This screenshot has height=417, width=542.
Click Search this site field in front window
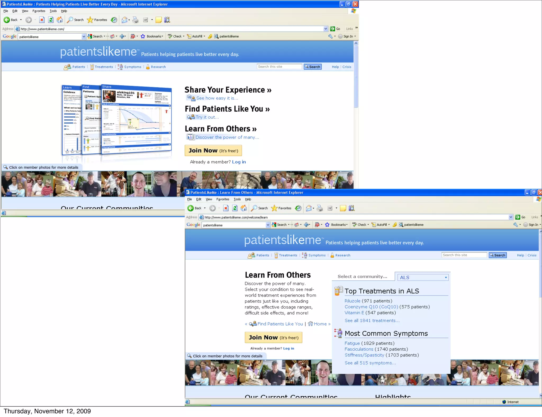point(464,255)
